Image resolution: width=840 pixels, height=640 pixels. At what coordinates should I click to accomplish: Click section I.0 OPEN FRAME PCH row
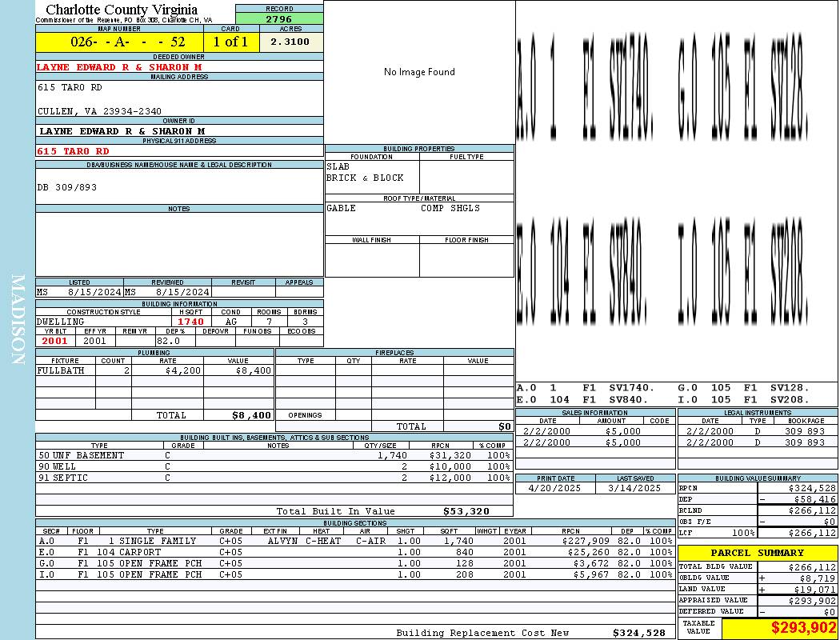point(355,574)
